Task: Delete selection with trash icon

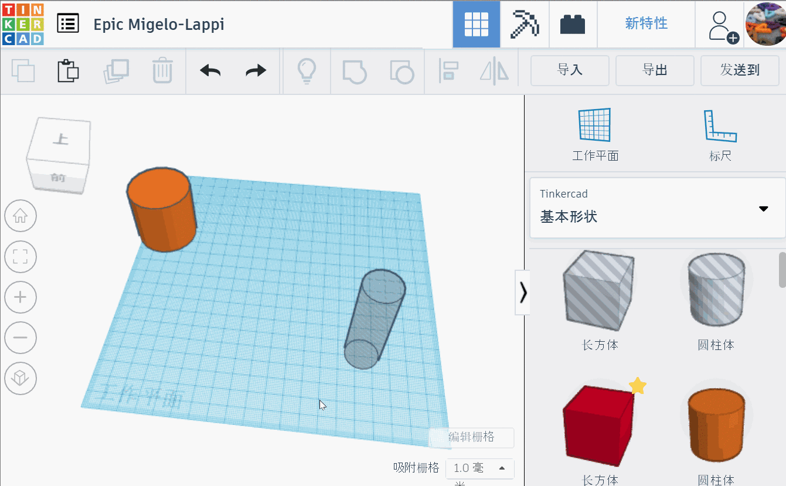Action: pos(162,71)
